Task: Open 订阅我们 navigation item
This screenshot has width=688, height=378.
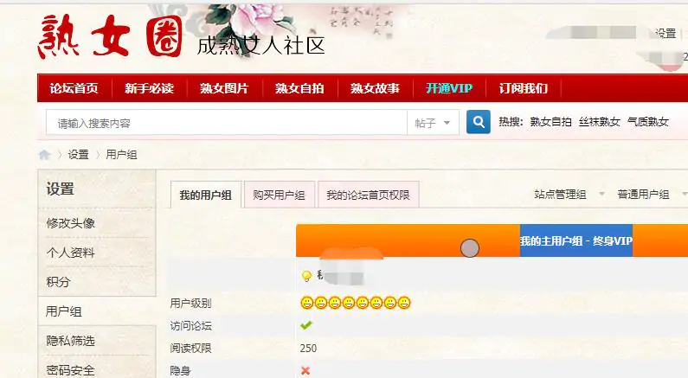Action: (x=524, y=88)
